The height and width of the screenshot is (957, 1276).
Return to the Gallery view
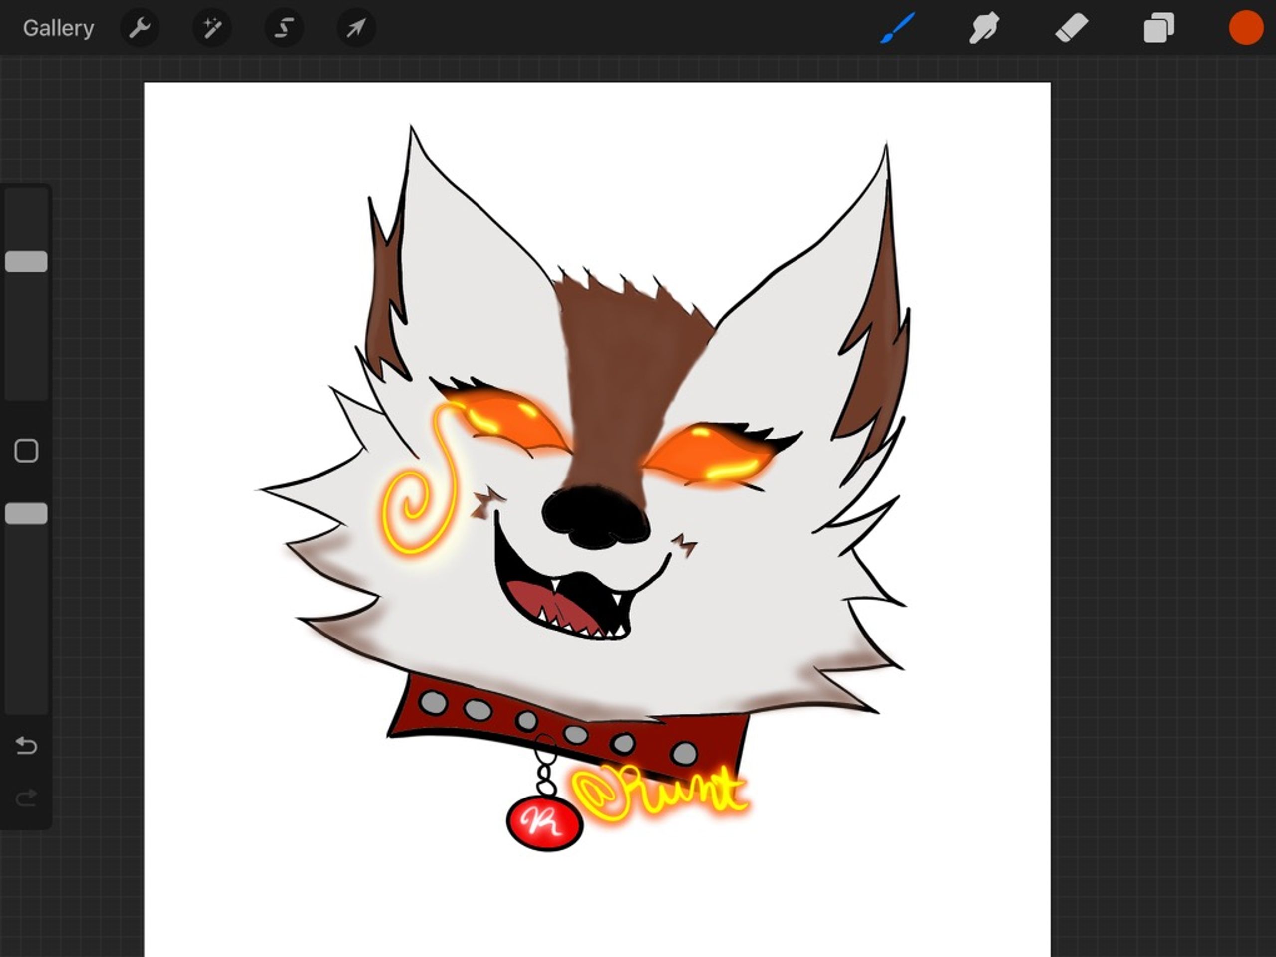coord(58,28)
